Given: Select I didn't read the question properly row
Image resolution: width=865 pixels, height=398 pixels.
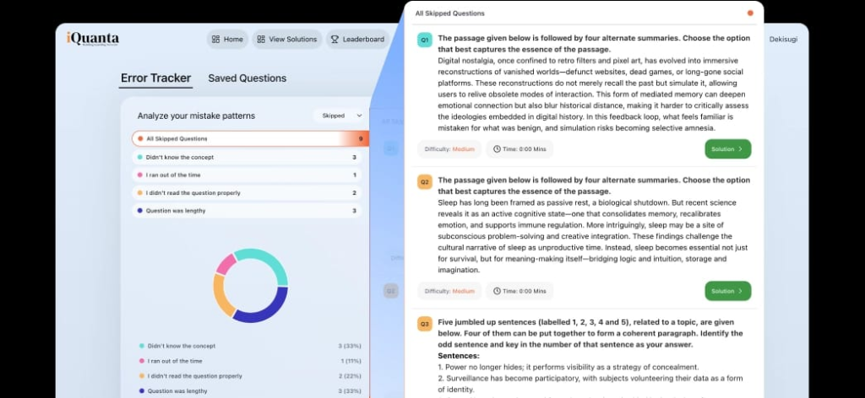Looking at the screenshot, I should 247,192.
